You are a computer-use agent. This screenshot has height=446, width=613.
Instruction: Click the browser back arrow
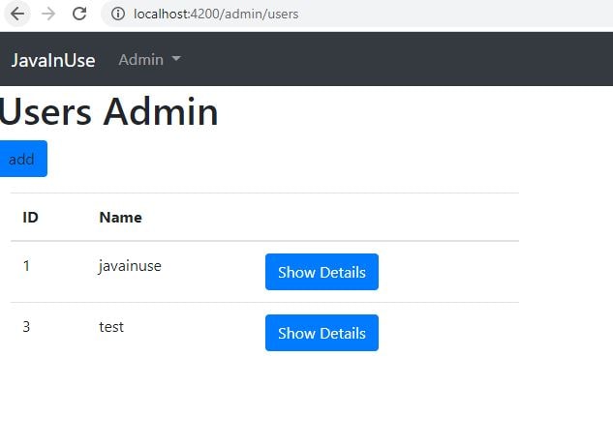[x=17, y=15]
